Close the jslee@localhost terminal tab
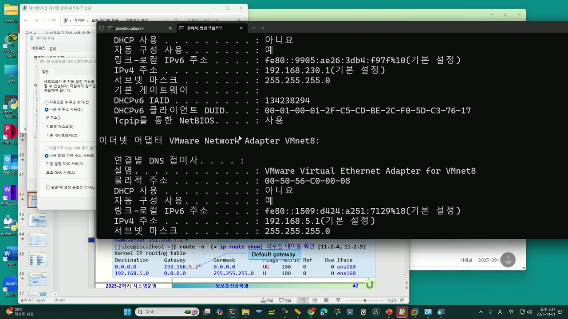The width and height of the screenshot is (568, 319). tap(170, 28)
